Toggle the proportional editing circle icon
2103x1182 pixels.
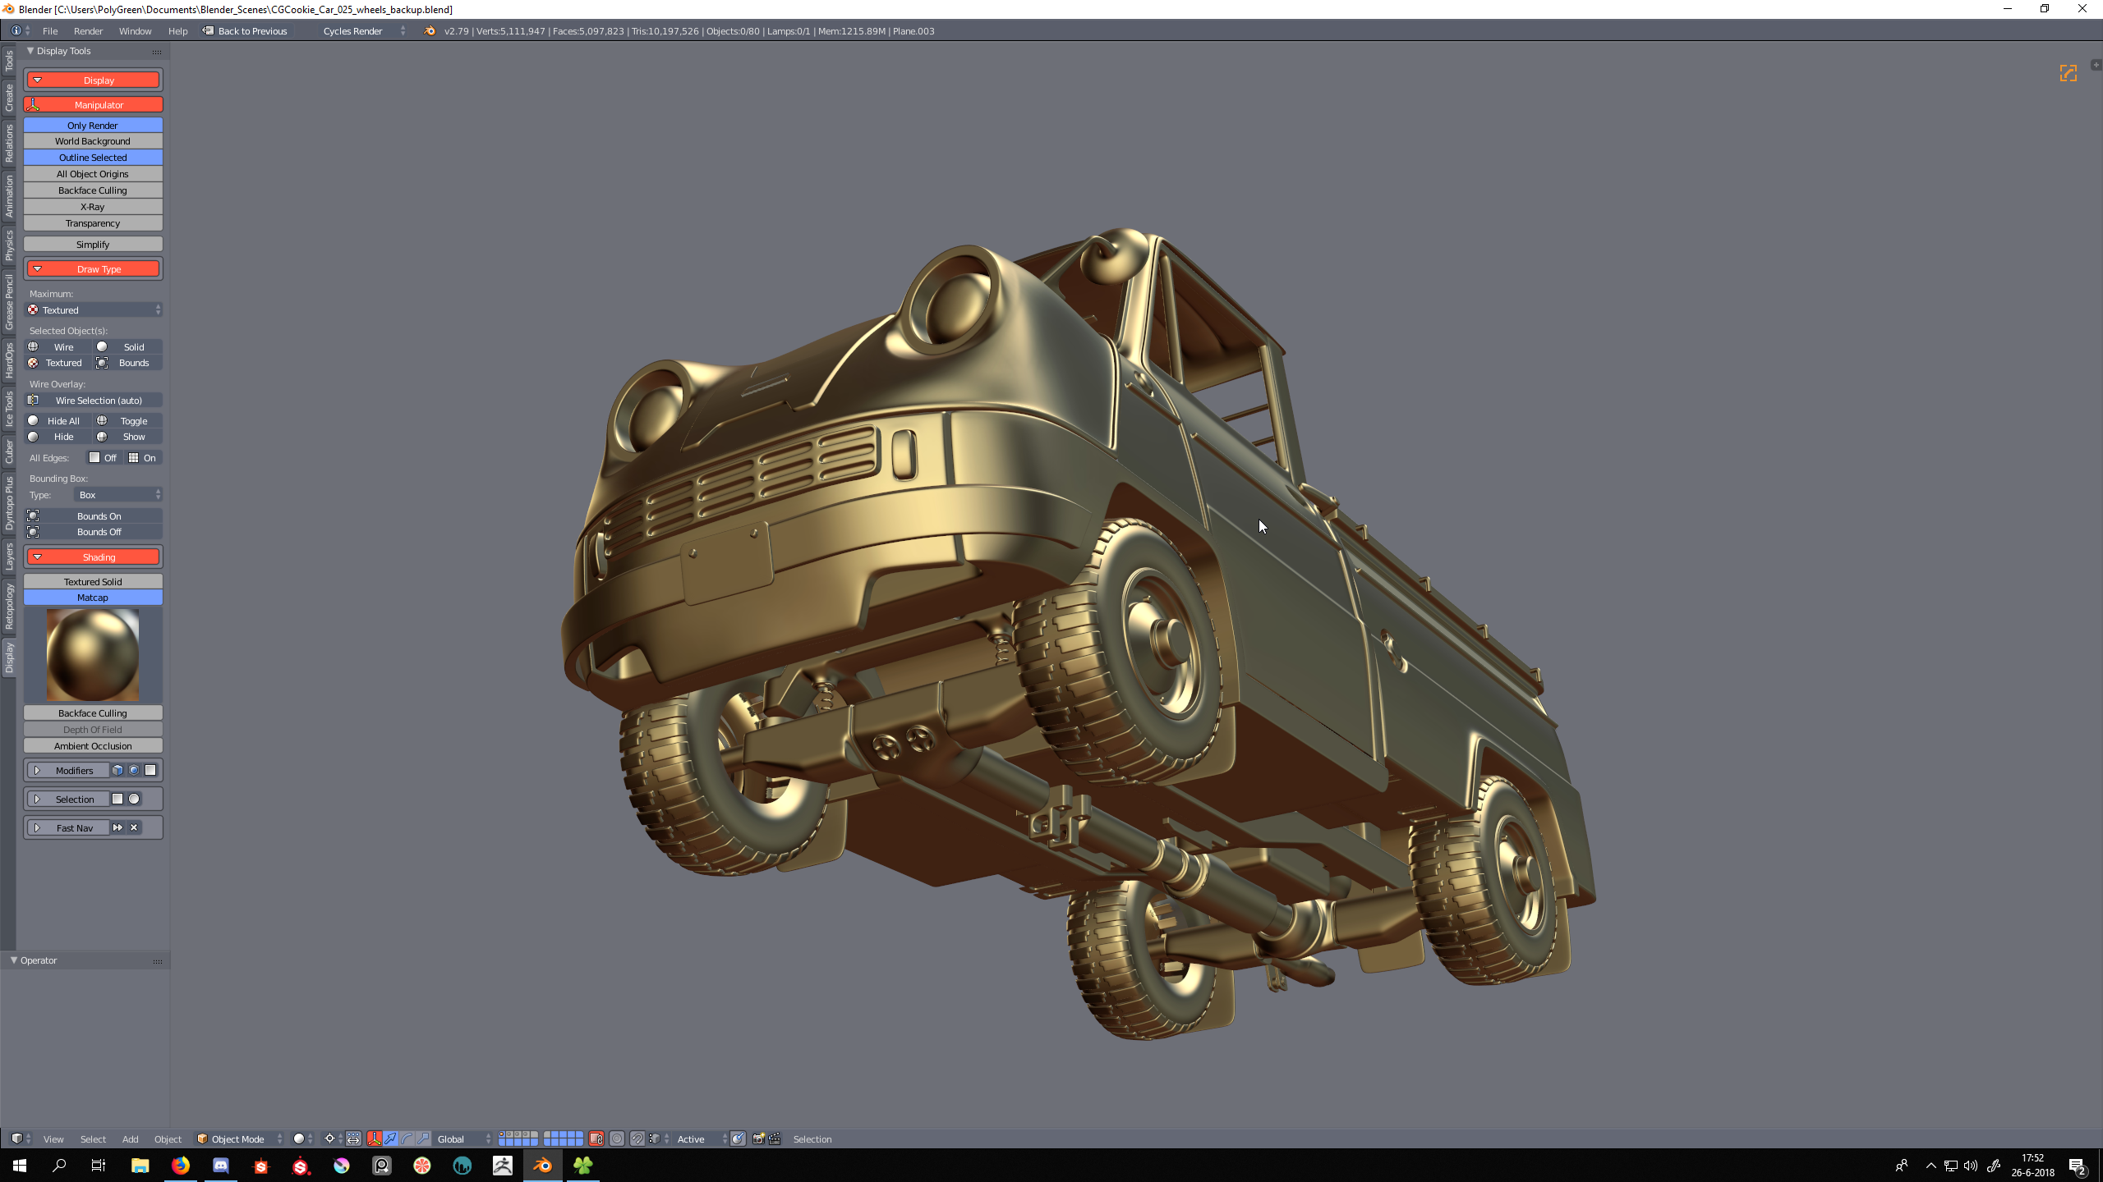617,1138
